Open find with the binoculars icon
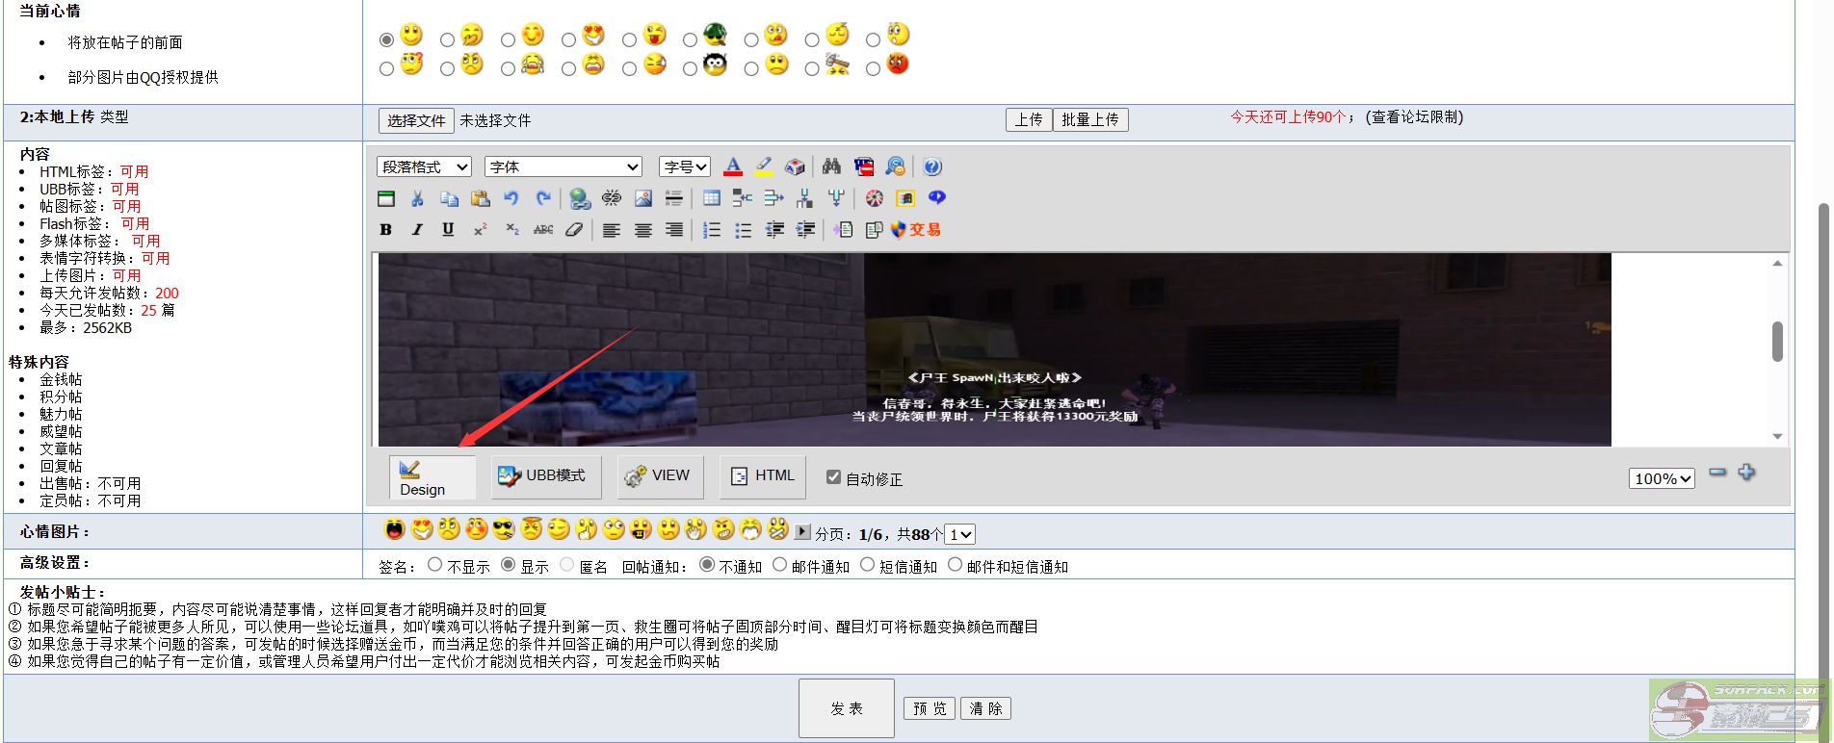The width and height of the screenshot is (1834, 743). click(x=831, y=167)
